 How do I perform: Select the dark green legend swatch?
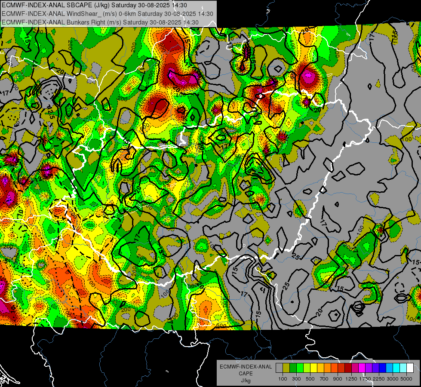point(293,368)
